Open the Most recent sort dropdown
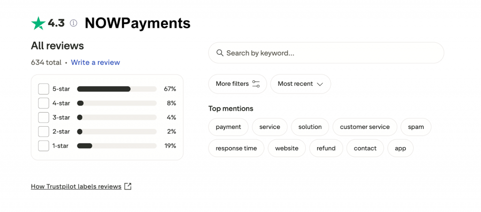 point(300,84)
